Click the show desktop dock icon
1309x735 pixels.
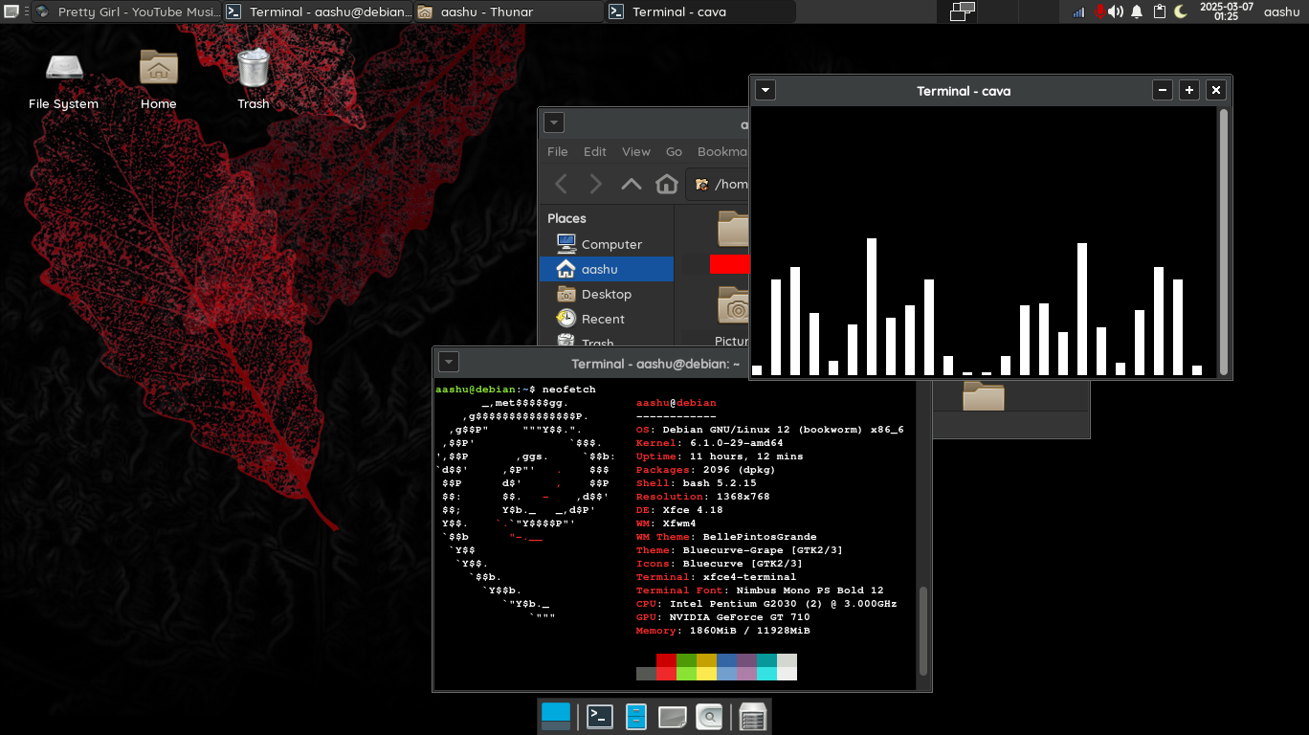[556, 716]
